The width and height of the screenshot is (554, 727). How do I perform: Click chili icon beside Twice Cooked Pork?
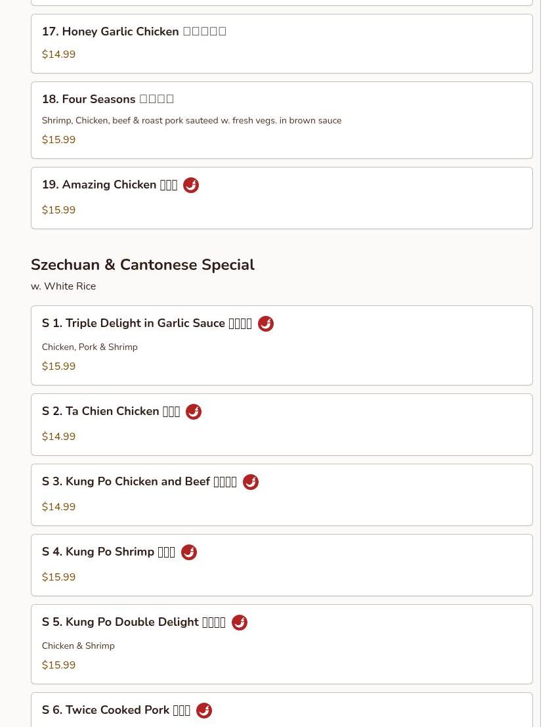tap(204, 711)
